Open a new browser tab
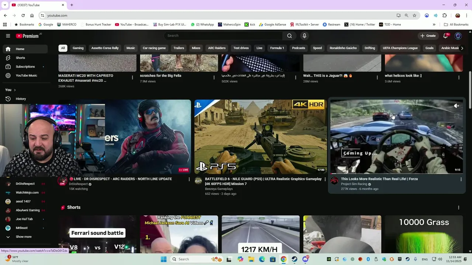 [x=72, y=5]
